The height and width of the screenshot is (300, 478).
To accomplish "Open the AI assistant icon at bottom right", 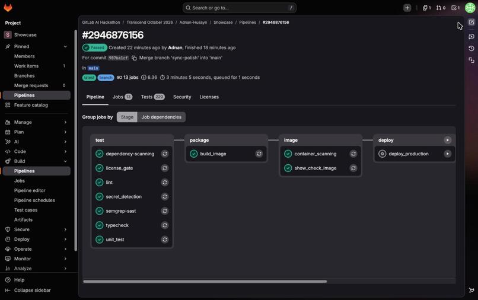I will (471, 290).
